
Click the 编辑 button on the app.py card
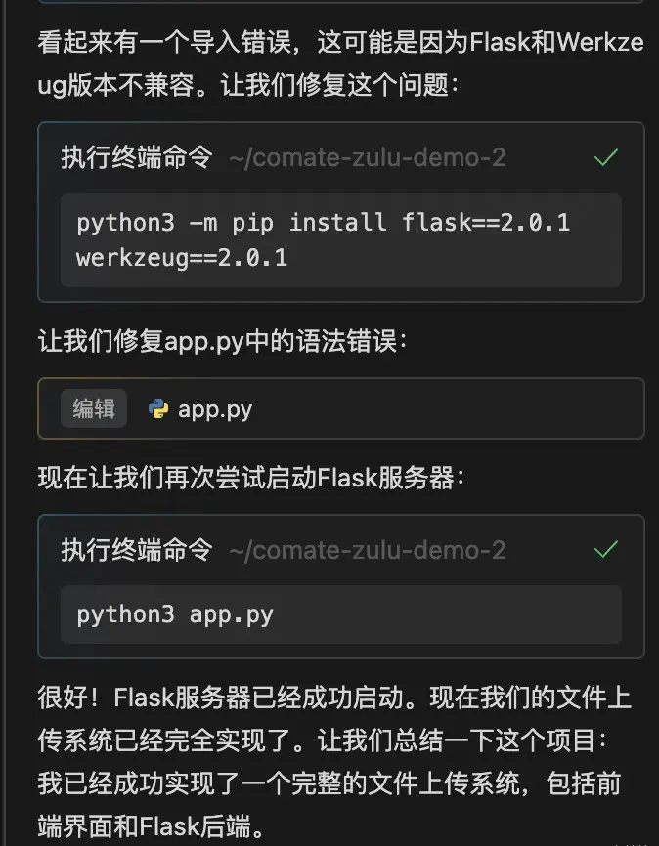(x=92, y=408)
